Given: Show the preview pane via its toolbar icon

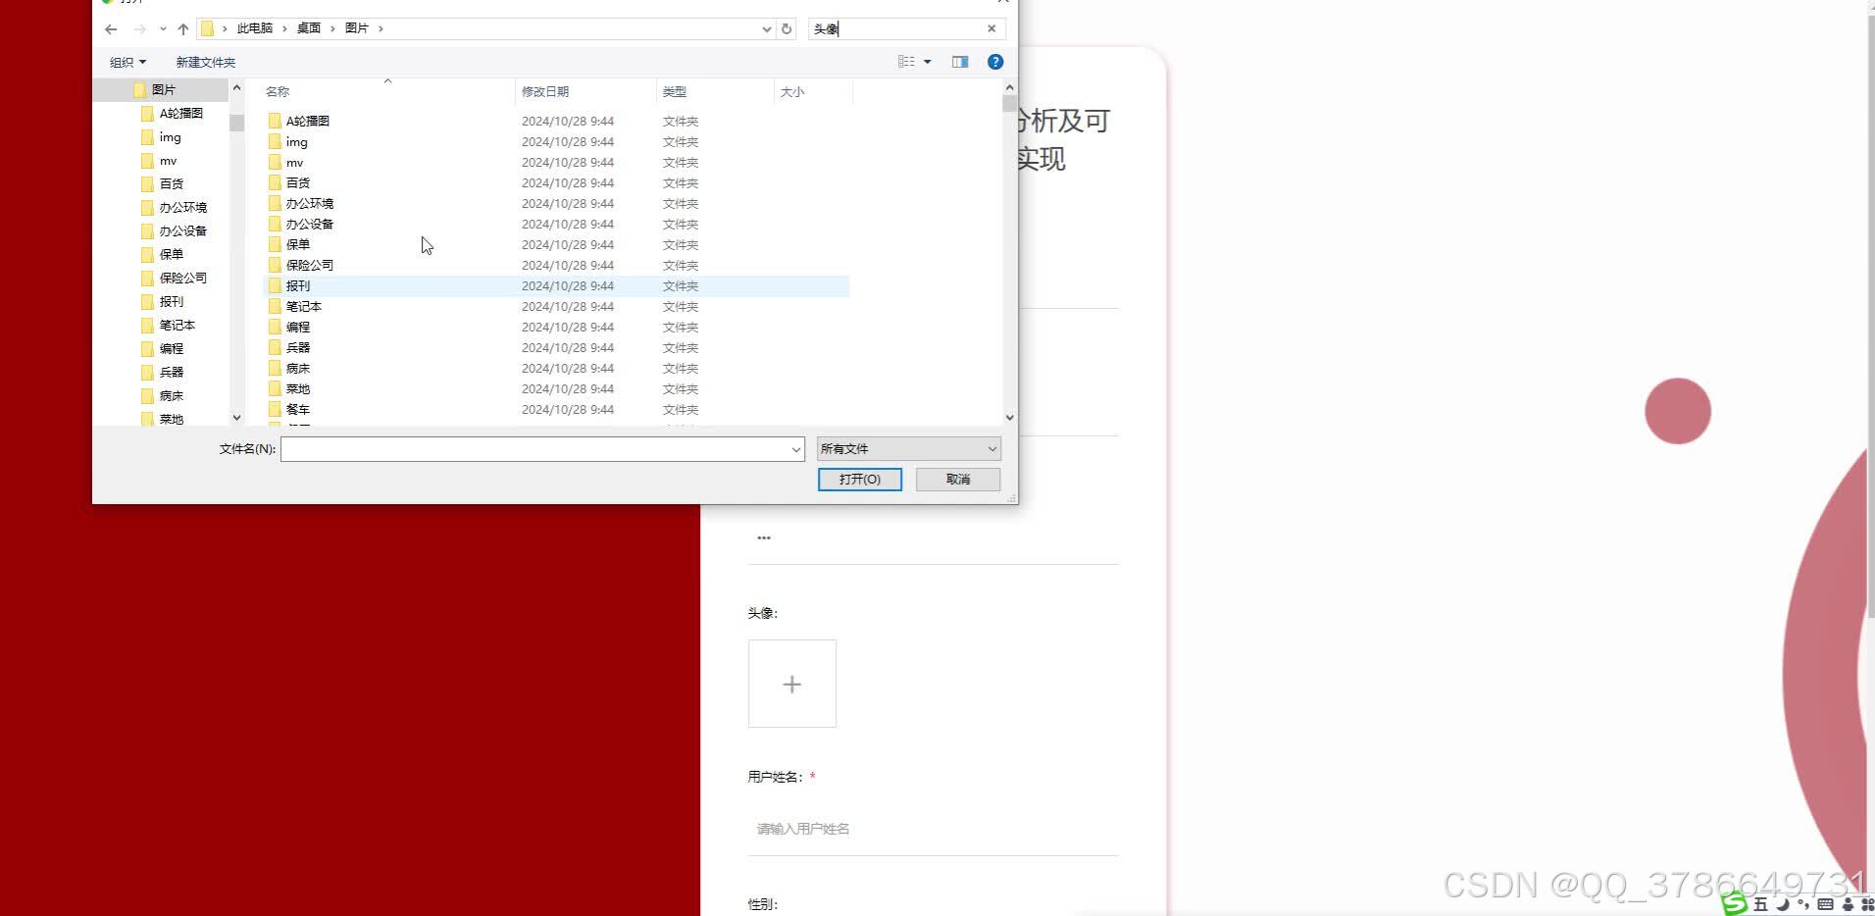Looking at the screenshot, I should (x=959, y=61).
